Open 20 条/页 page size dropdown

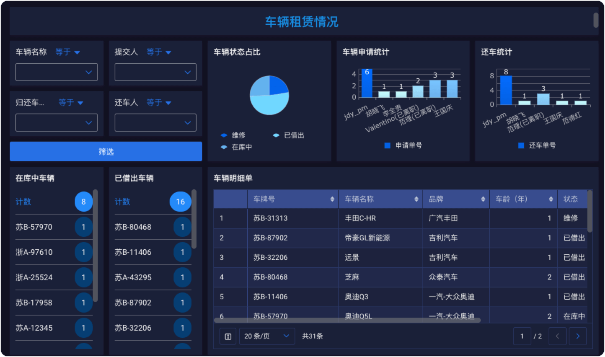coord(266,336)
